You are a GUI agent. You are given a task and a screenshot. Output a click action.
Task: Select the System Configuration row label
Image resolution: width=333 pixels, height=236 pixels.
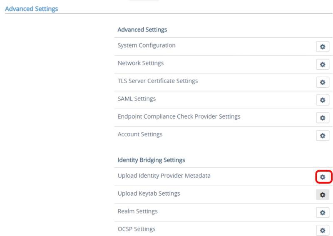click(147, 45)
